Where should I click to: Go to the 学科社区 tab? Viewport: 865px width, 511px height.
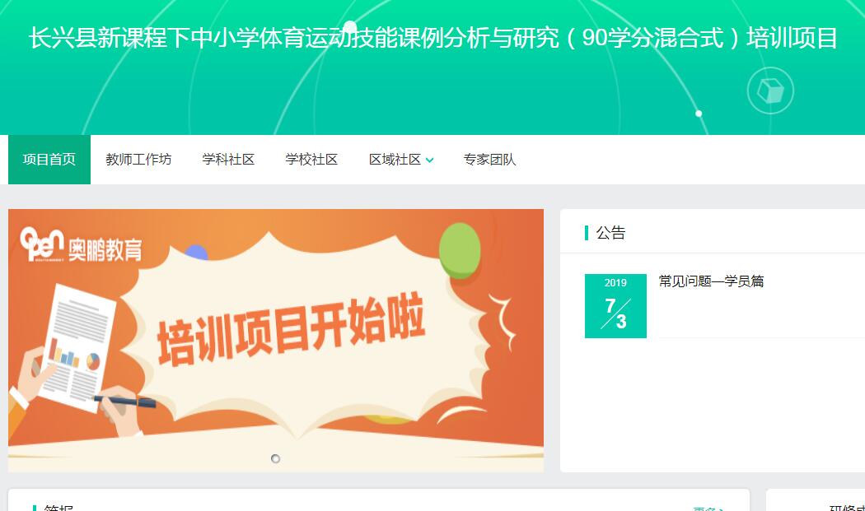pyautogui.click(x=228, y=160)
